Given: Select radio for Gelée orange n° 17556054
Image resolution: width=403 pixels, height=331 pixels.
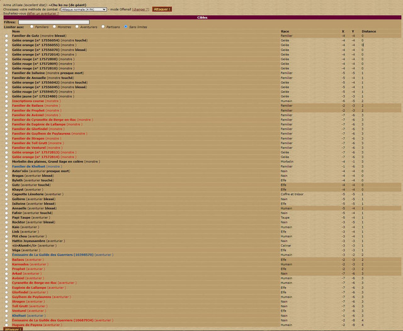Looking at the screenshot, I should pos(6,40).
